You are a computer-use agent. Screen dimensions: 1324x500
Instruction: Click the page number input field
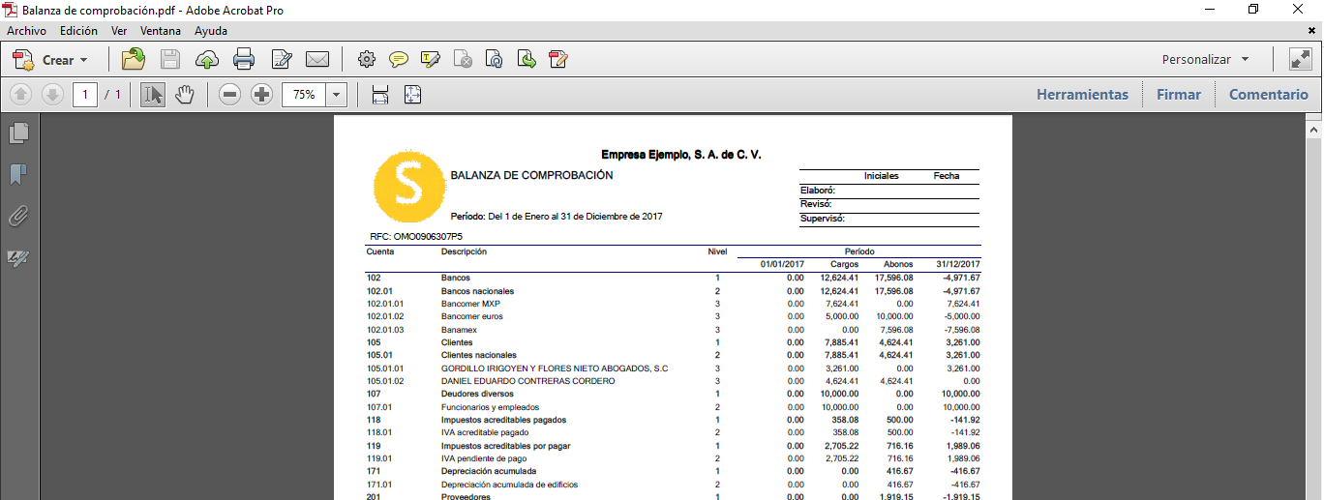85,95
